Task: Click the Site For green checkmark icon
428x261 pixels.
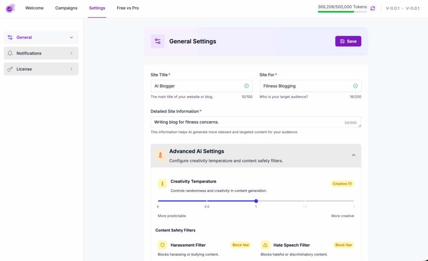Action: pyautogui.click(x=355, y=86)
